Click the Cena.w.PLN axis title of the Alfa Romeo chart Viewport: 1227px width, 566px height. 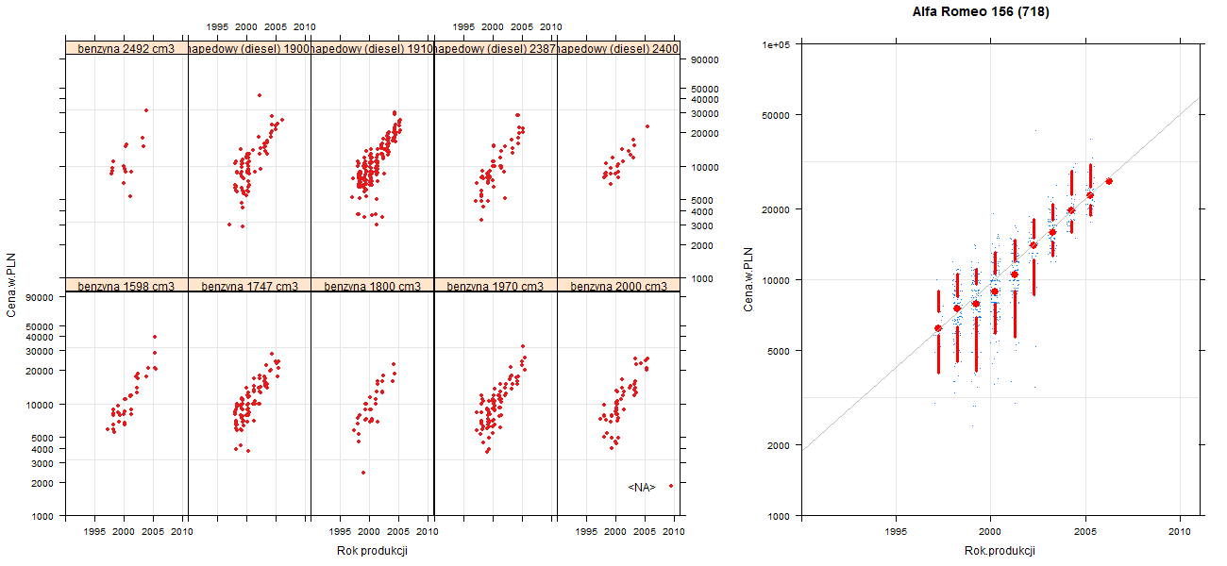click(748, 280)
